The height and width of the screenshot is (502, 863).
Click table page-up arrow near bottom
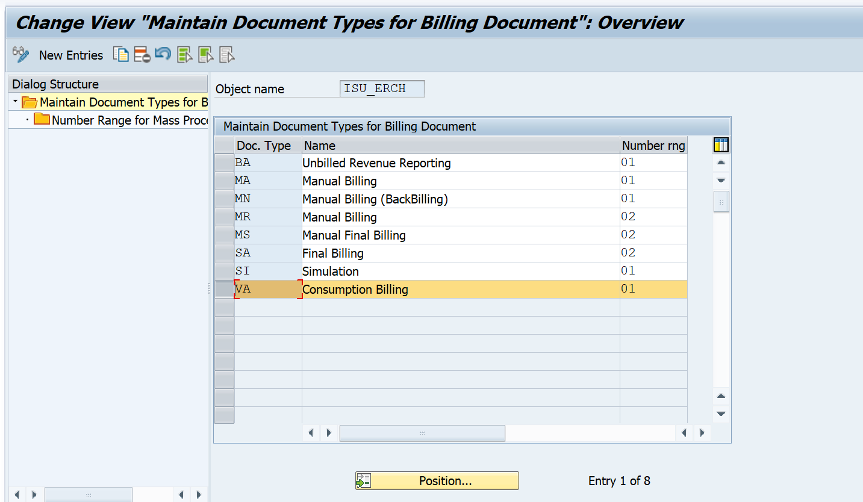tap(721, 396)
